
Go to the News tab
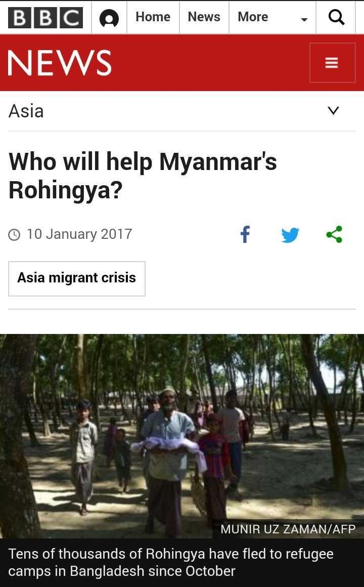coord(204,17)
